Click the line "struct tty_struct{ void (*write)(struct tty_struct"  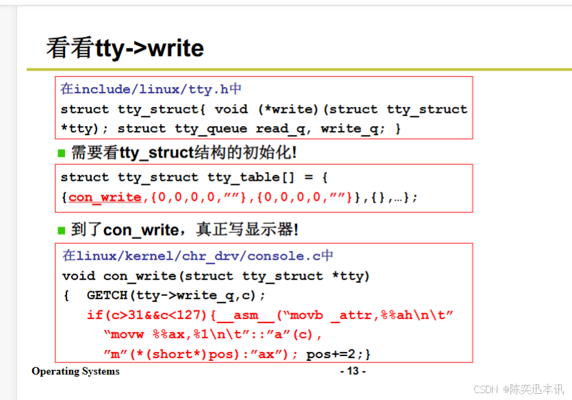263,109
